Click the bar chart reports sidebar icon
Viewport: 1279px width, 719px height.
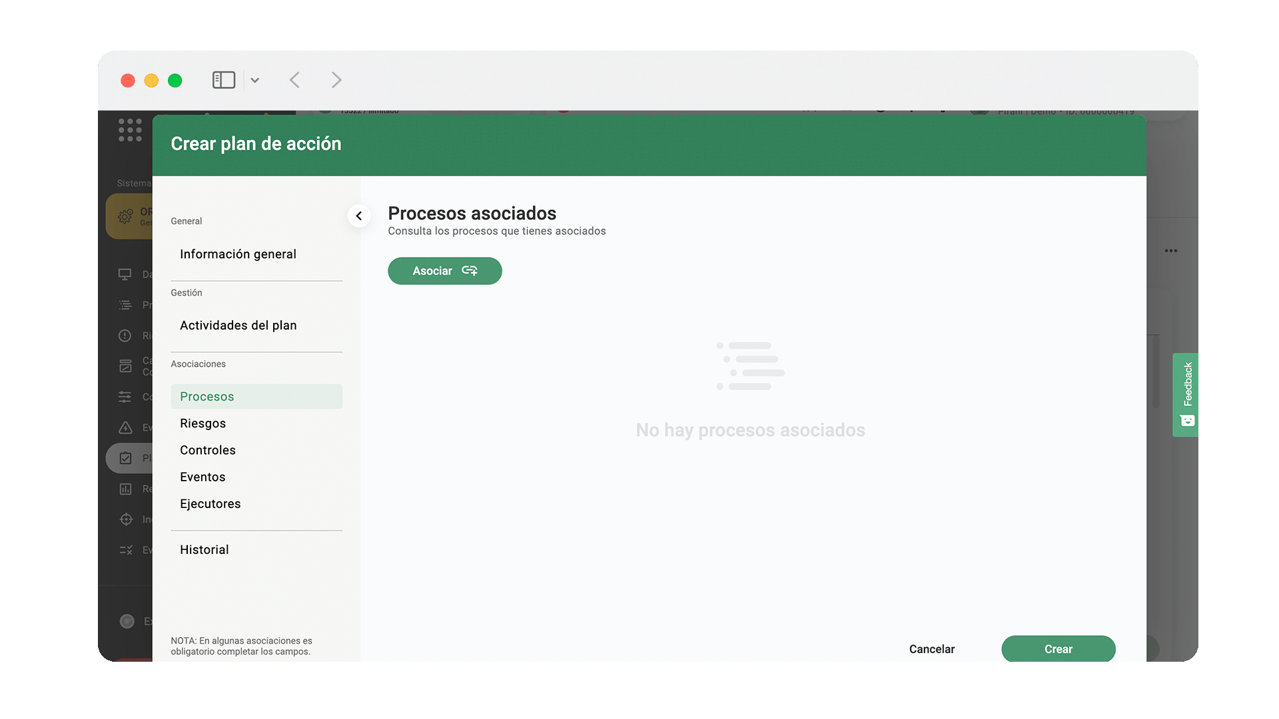pyautogui.click(x=125, y=489)
